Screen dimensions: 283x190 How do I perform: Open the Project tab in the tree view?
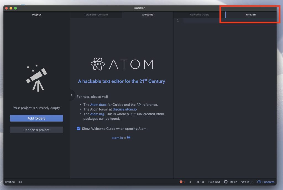36,15
